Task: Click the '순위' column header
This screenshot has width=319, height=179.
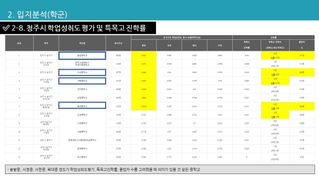Action: tap(19, 43)
